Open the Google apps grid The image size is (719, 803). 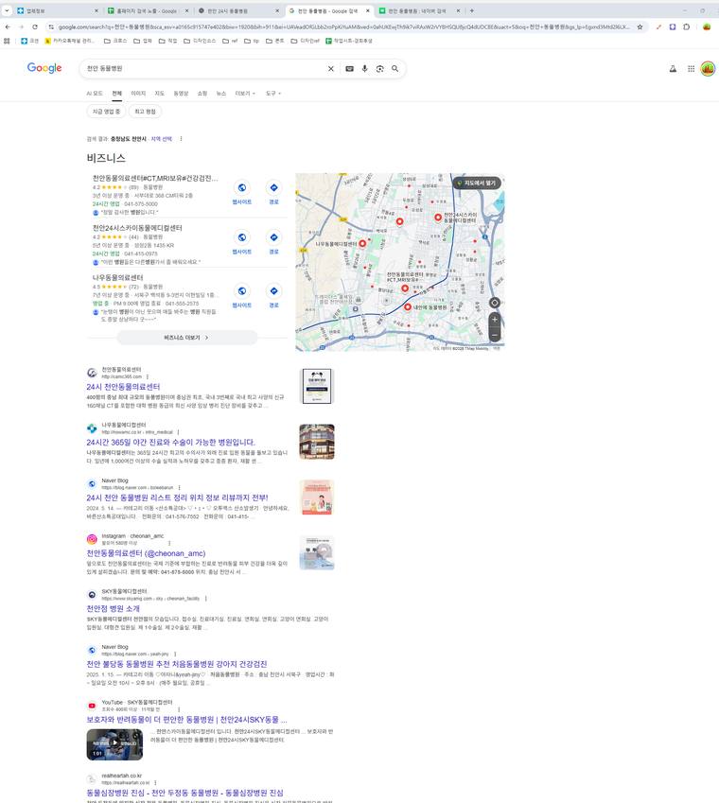click(x=691, y=69)
